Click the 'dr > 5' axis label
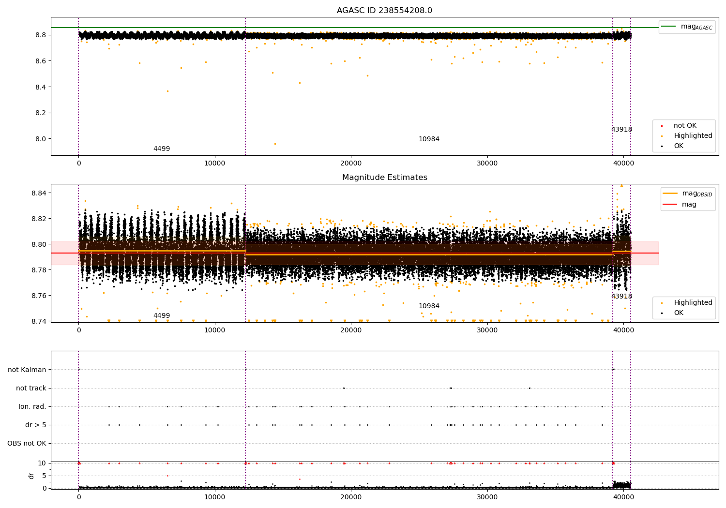The width and height of the screenshot is (726, 508). point(36,425)
